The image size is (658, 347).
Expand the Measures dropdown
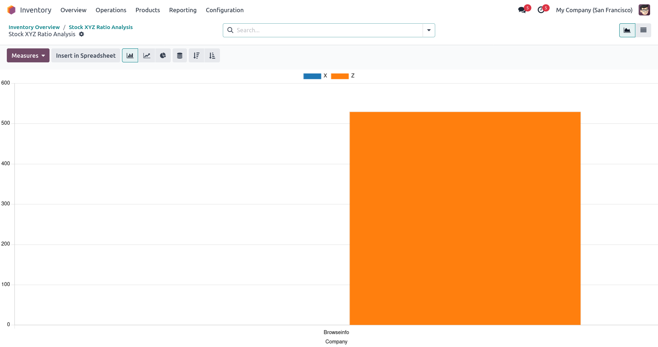28,56
